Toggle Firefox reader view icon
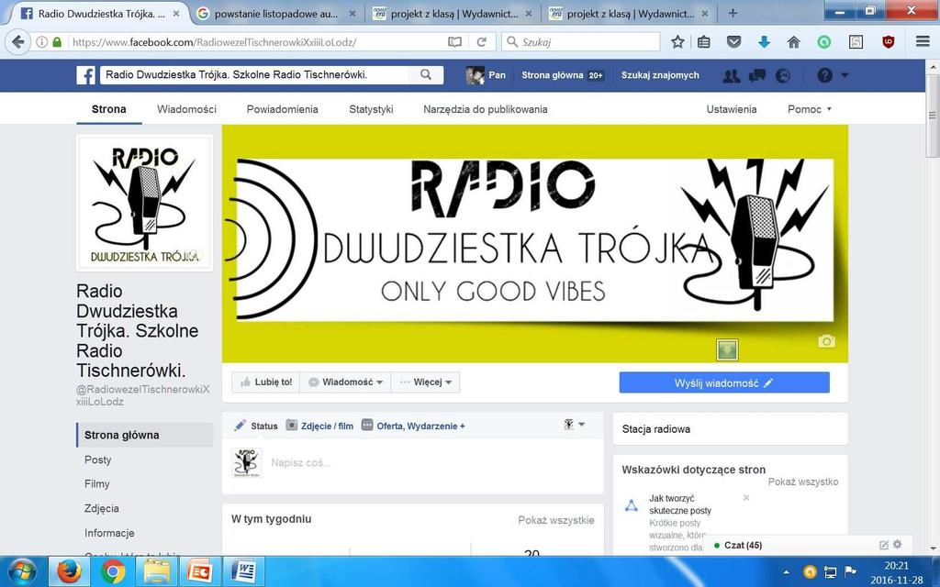This screenshot has height=587, width=940. click(x=455, y=42)
